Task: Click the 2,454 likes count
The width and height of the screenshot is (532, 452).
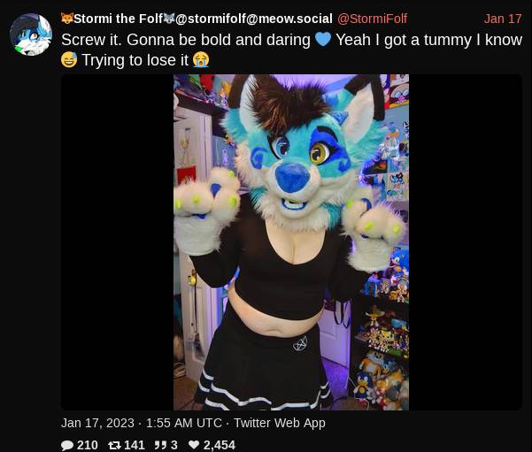Action: pos(220,445)
